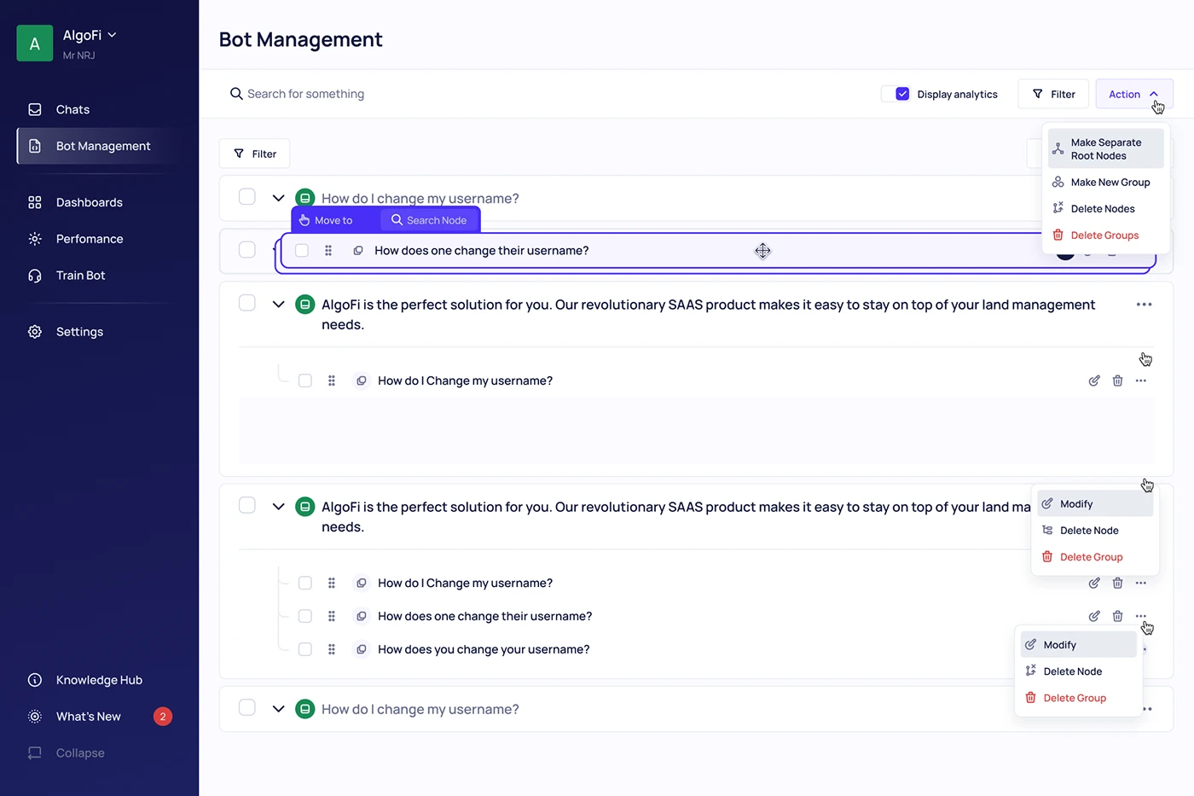This screenshot has width=1194, height=796.
Task: Select the last group checkbox at bottom
Action: [x=247, y=707]
